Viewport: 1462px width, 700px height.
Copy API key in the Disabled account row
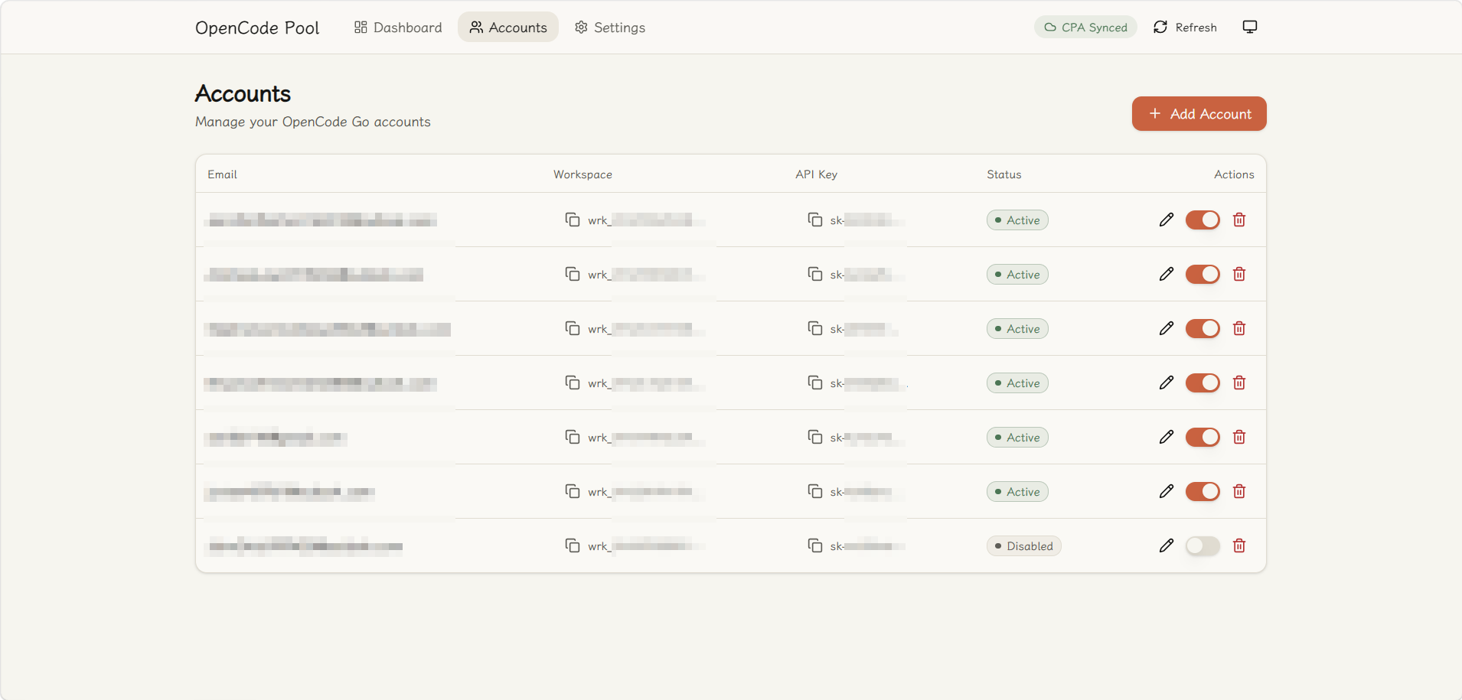[x=815, y=545]
